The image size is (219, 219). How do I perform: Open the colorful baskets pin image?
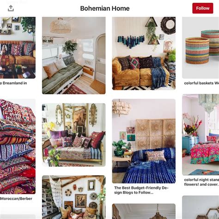201,48
